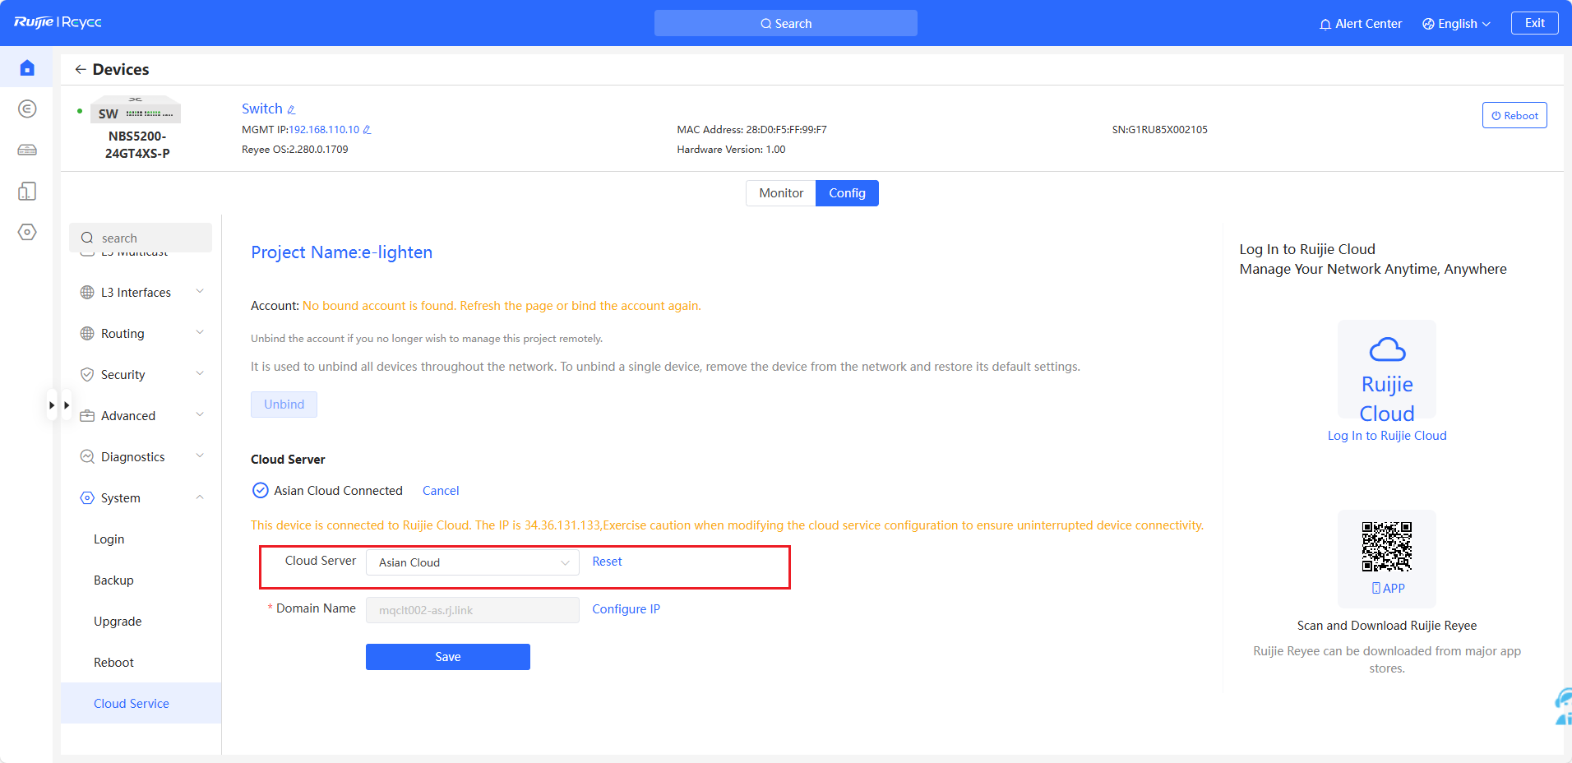The height and width of the screenshot is (763, 1572).
Task: Expand the Security menu chevron
Action: (200, 373)
